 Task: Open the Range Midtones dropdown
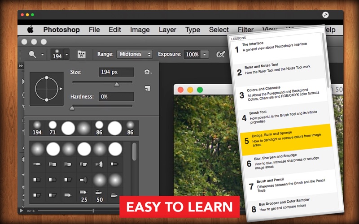pos(135,54)
